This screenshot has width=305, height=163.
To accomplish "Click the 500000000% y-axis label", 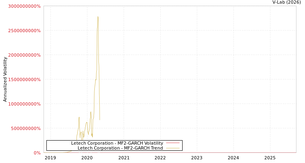I will (x=26, y=128).
